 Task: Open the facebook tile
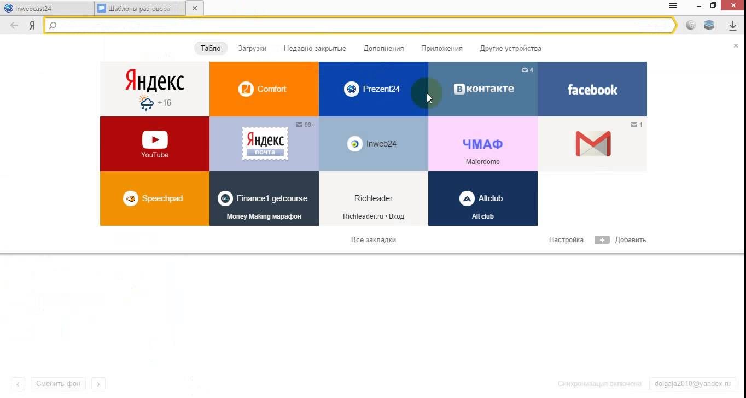[x=592, y=89]
